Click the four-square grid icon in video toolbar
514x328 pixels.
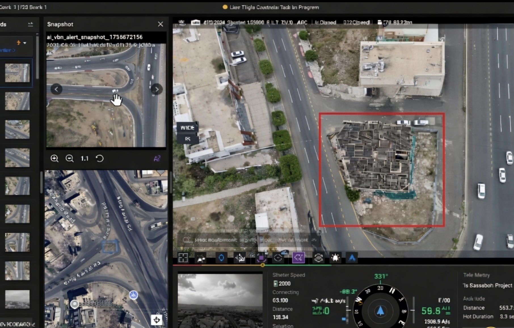(183, 258)
